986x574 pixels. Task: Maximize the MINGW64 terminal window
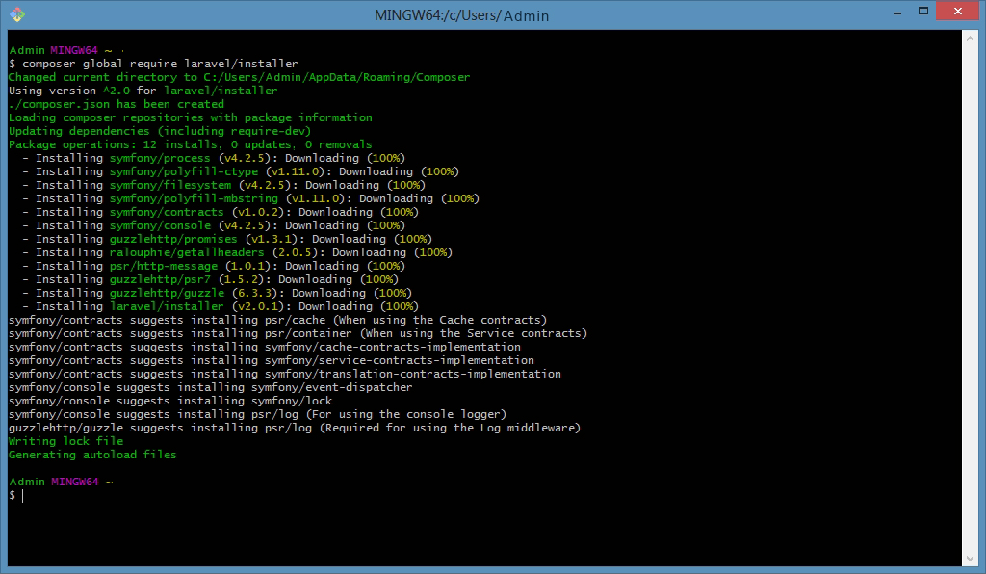(x=923, y=12)
